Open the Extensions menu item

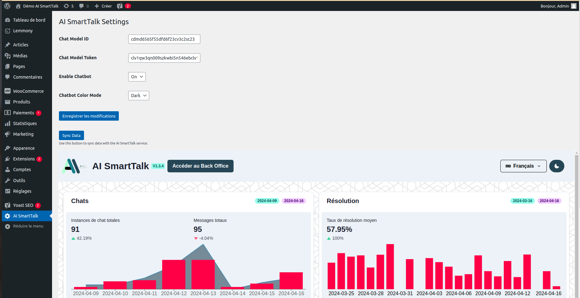(27, 159)
